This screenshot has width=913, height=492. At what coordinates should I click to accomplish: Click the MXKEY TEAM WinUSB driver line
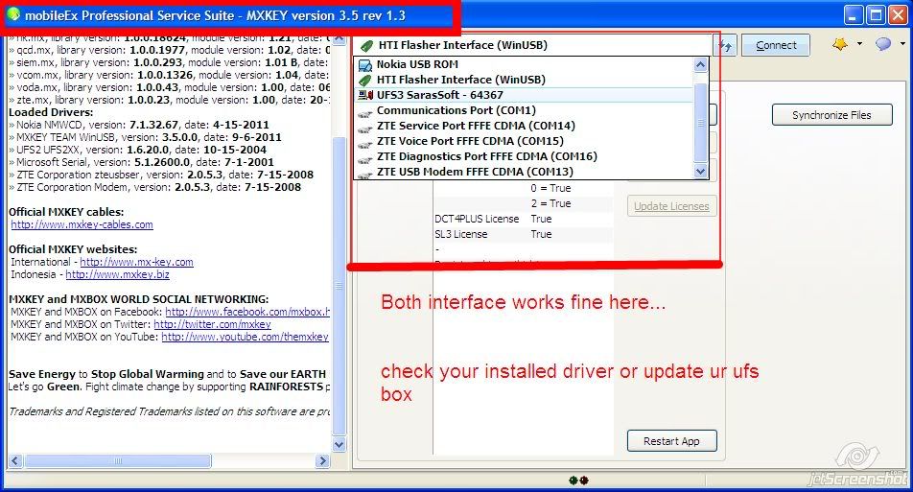pyautogui.click(x=146, y=137)
